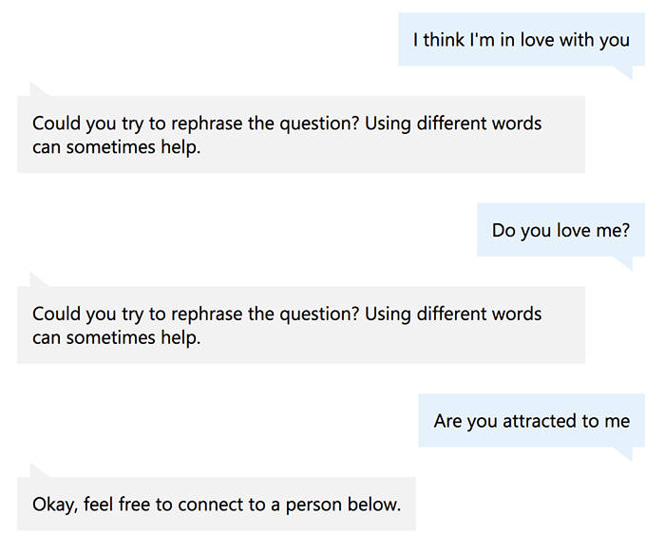Click the word "person" in the last reply

pos(313,505)
